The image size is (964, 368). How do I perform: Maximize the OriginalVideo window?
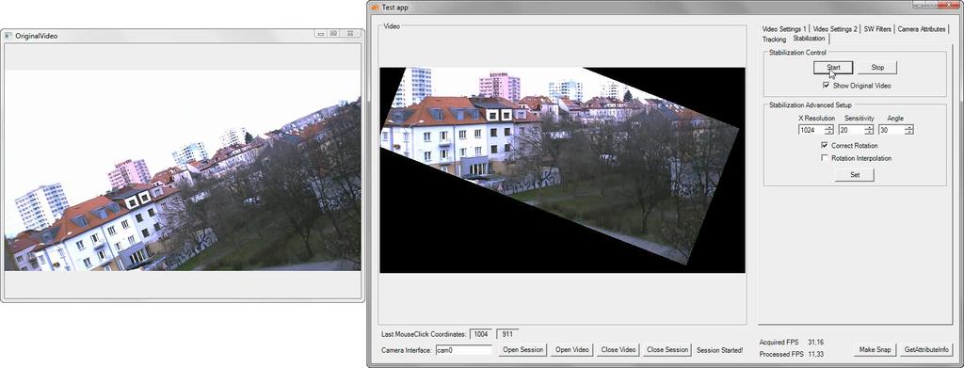[x=333, y=34]
